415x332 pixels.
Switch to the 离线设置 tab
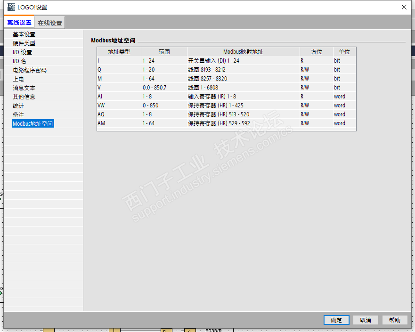[x=19, y=23]
